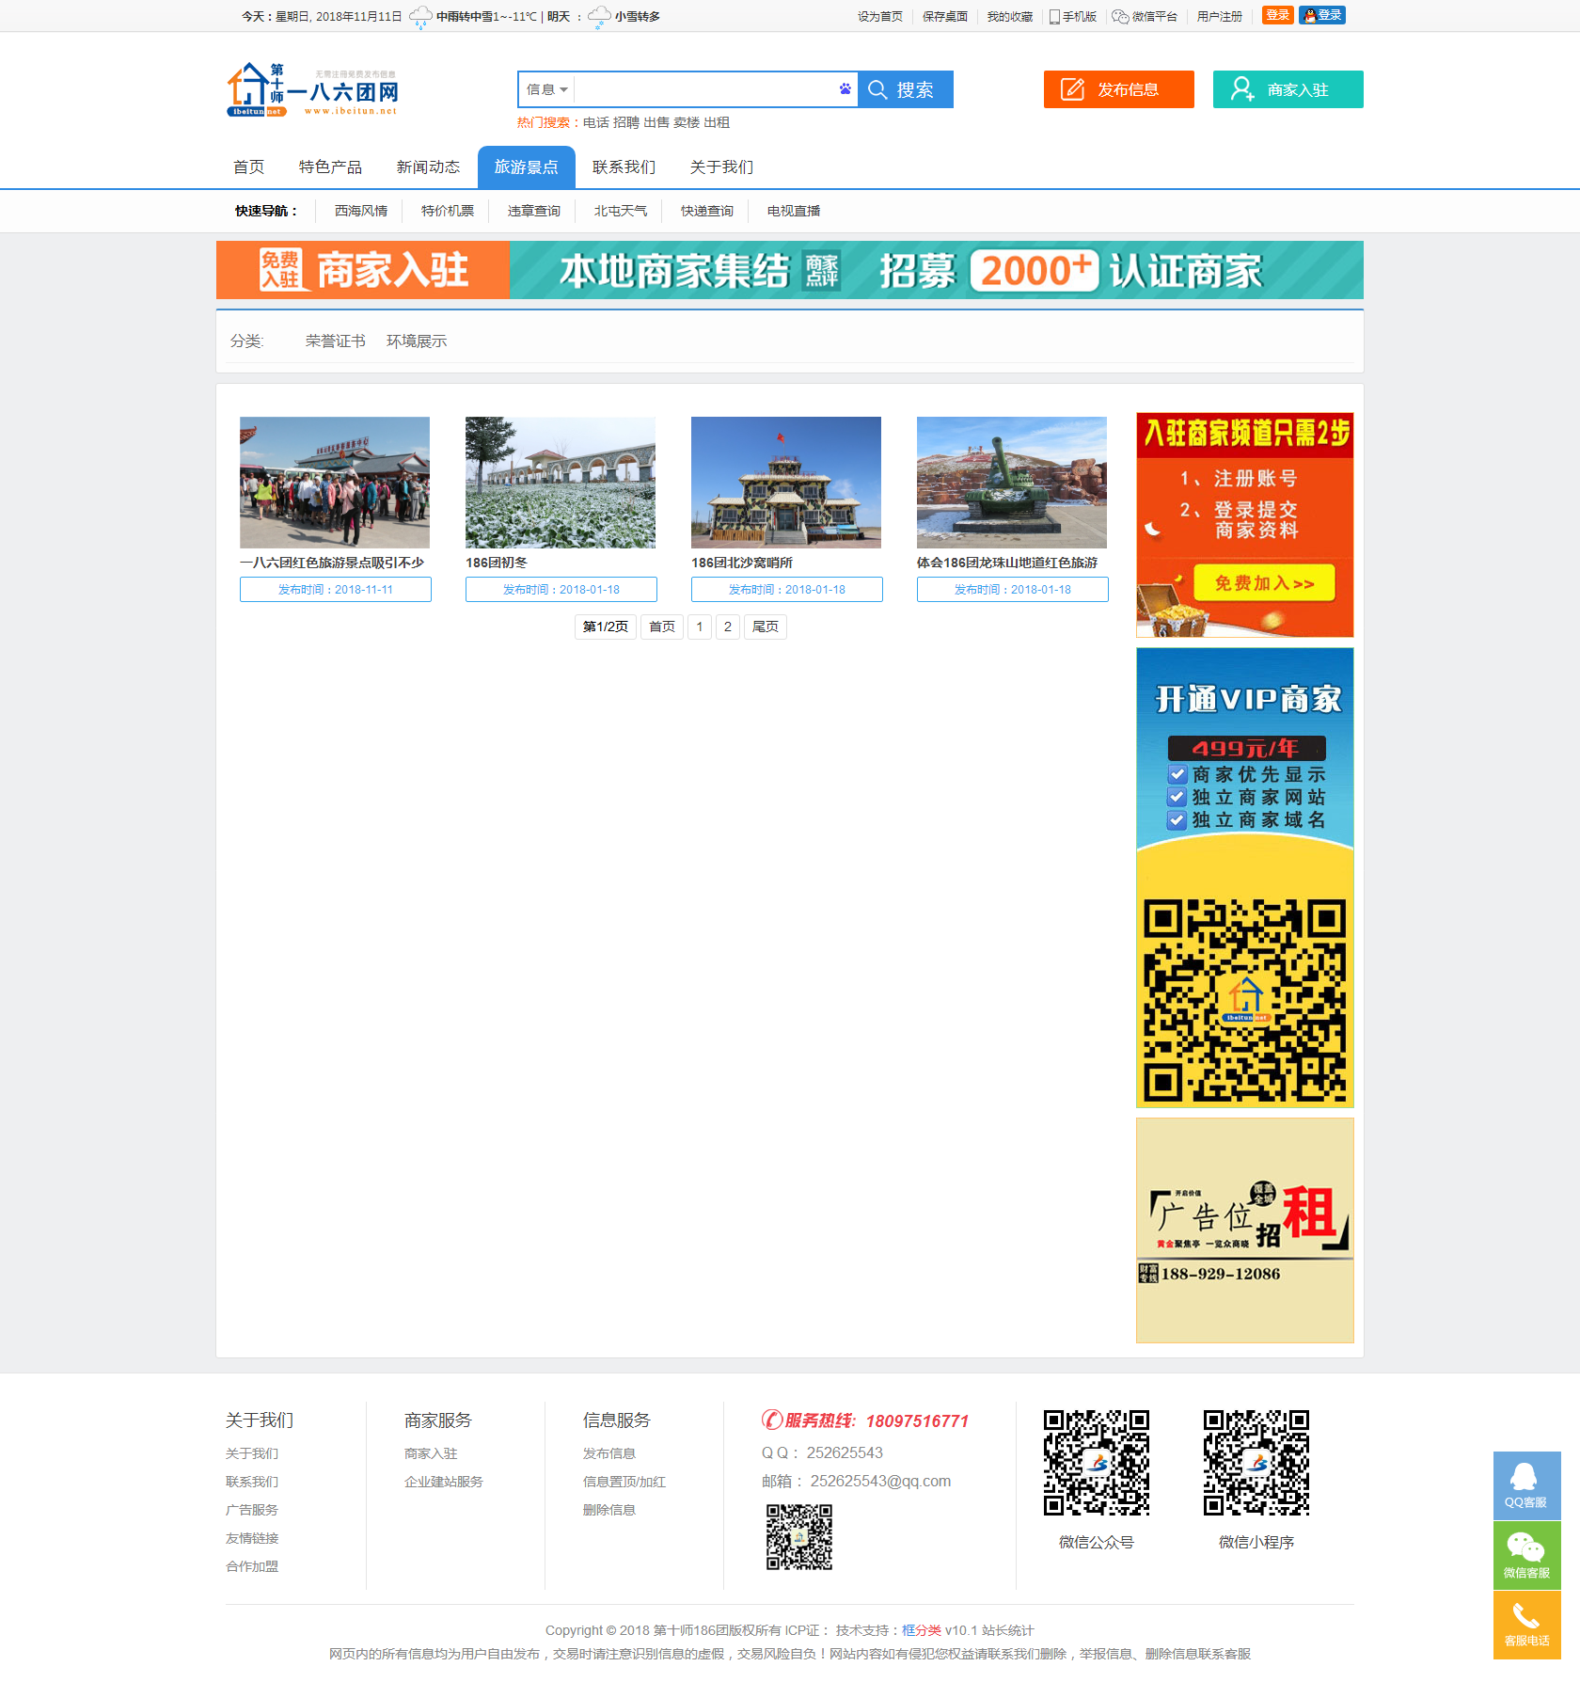Click the 商家入驻 green button
The image size is (1580, 1698).
(x=1288, y=89)
